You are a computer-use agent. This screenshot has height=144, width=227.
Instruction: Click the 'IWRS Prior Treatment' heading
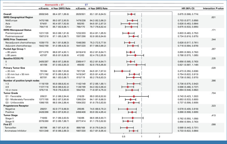(x=15, y=39)
